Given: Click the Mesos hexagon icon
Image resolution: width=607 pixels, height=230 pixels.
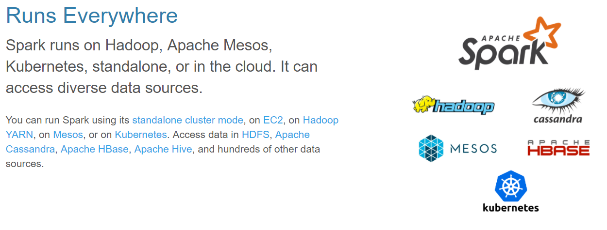Looking at the screenshot, I should [x=431, y=148].
